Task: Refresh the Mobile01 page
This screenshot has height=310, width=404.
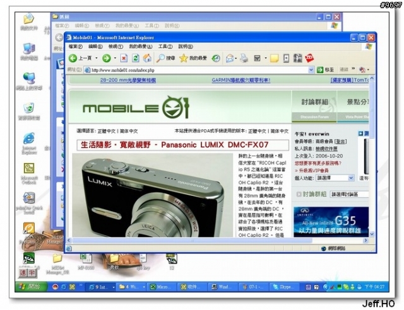Action: pyautogui.click(x=136, y=59)
